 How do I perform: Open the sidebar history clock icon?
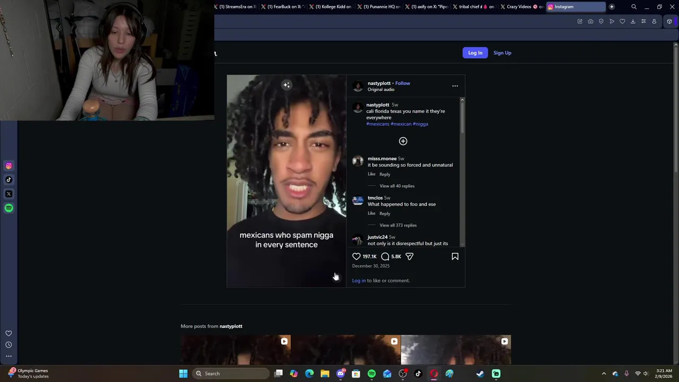8,345
